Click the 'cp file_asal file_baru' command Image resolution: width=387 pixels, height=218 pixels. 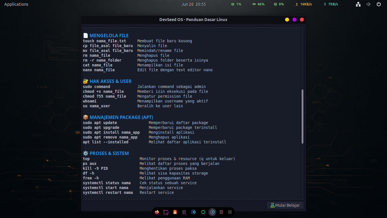(108, 46)
